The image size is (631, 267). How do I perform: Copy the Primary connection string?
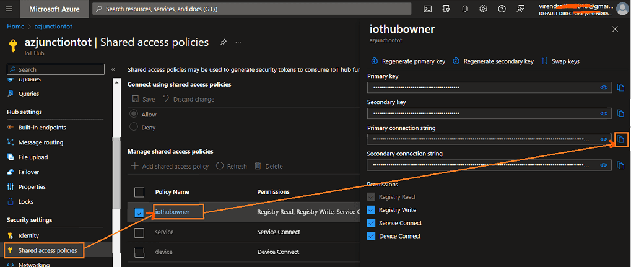point(621,140)
